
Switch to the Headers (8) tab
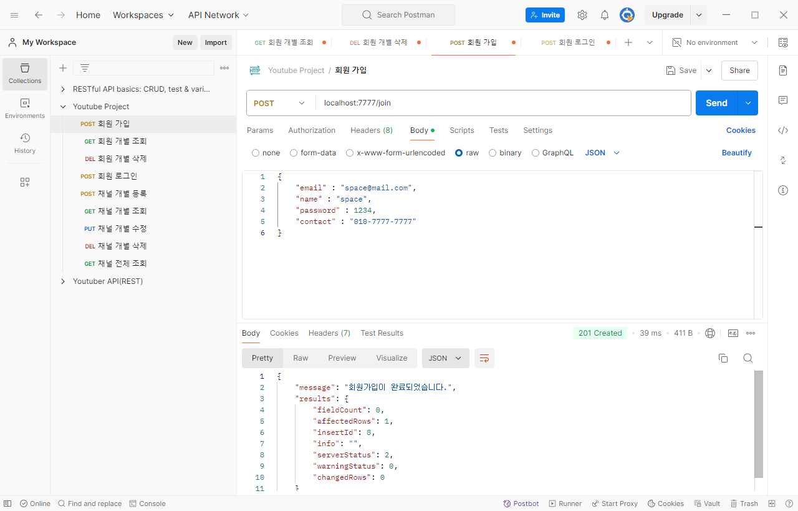(x=372, y=130)
